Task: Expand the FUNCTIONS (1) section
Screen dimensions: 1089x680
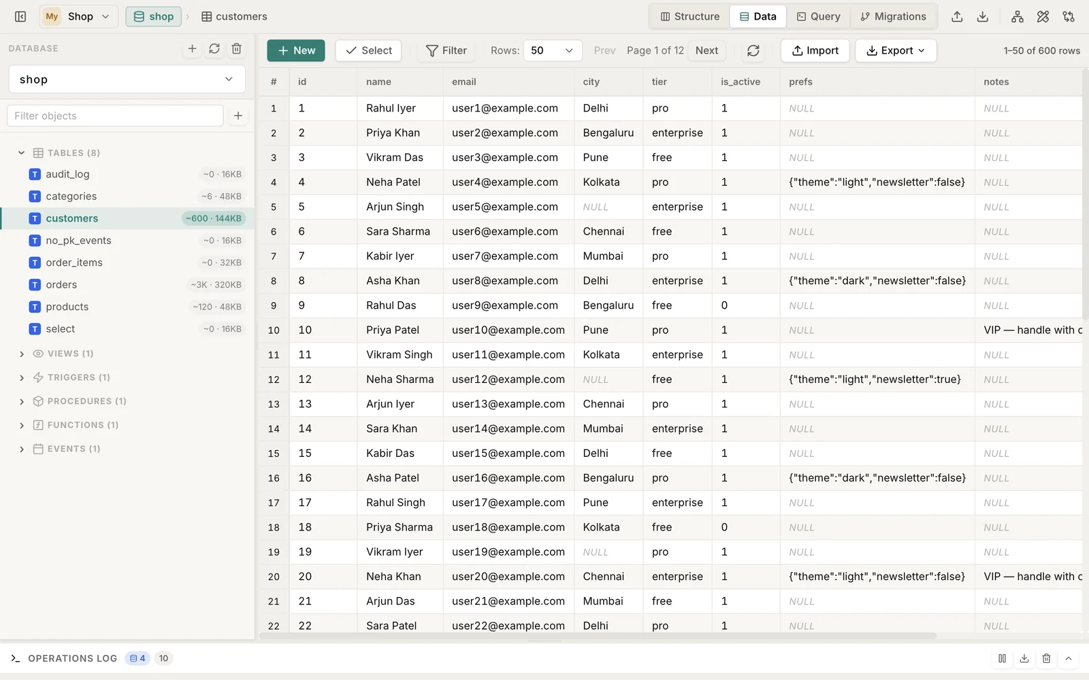Action: pyautogui.click(x=21, y=425)
